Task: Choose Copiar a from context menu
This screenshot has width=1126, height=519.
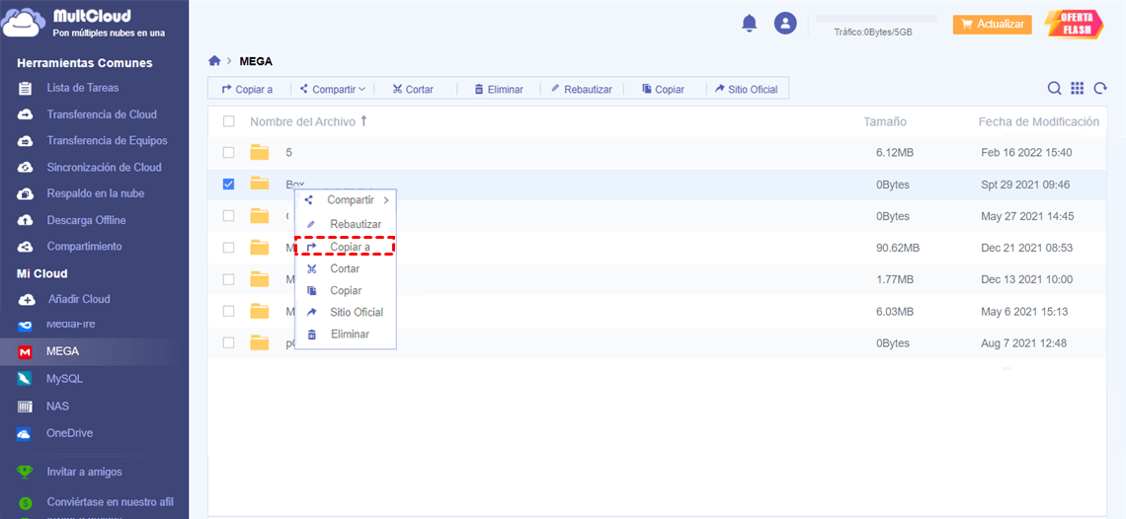Action: point(346,247)
